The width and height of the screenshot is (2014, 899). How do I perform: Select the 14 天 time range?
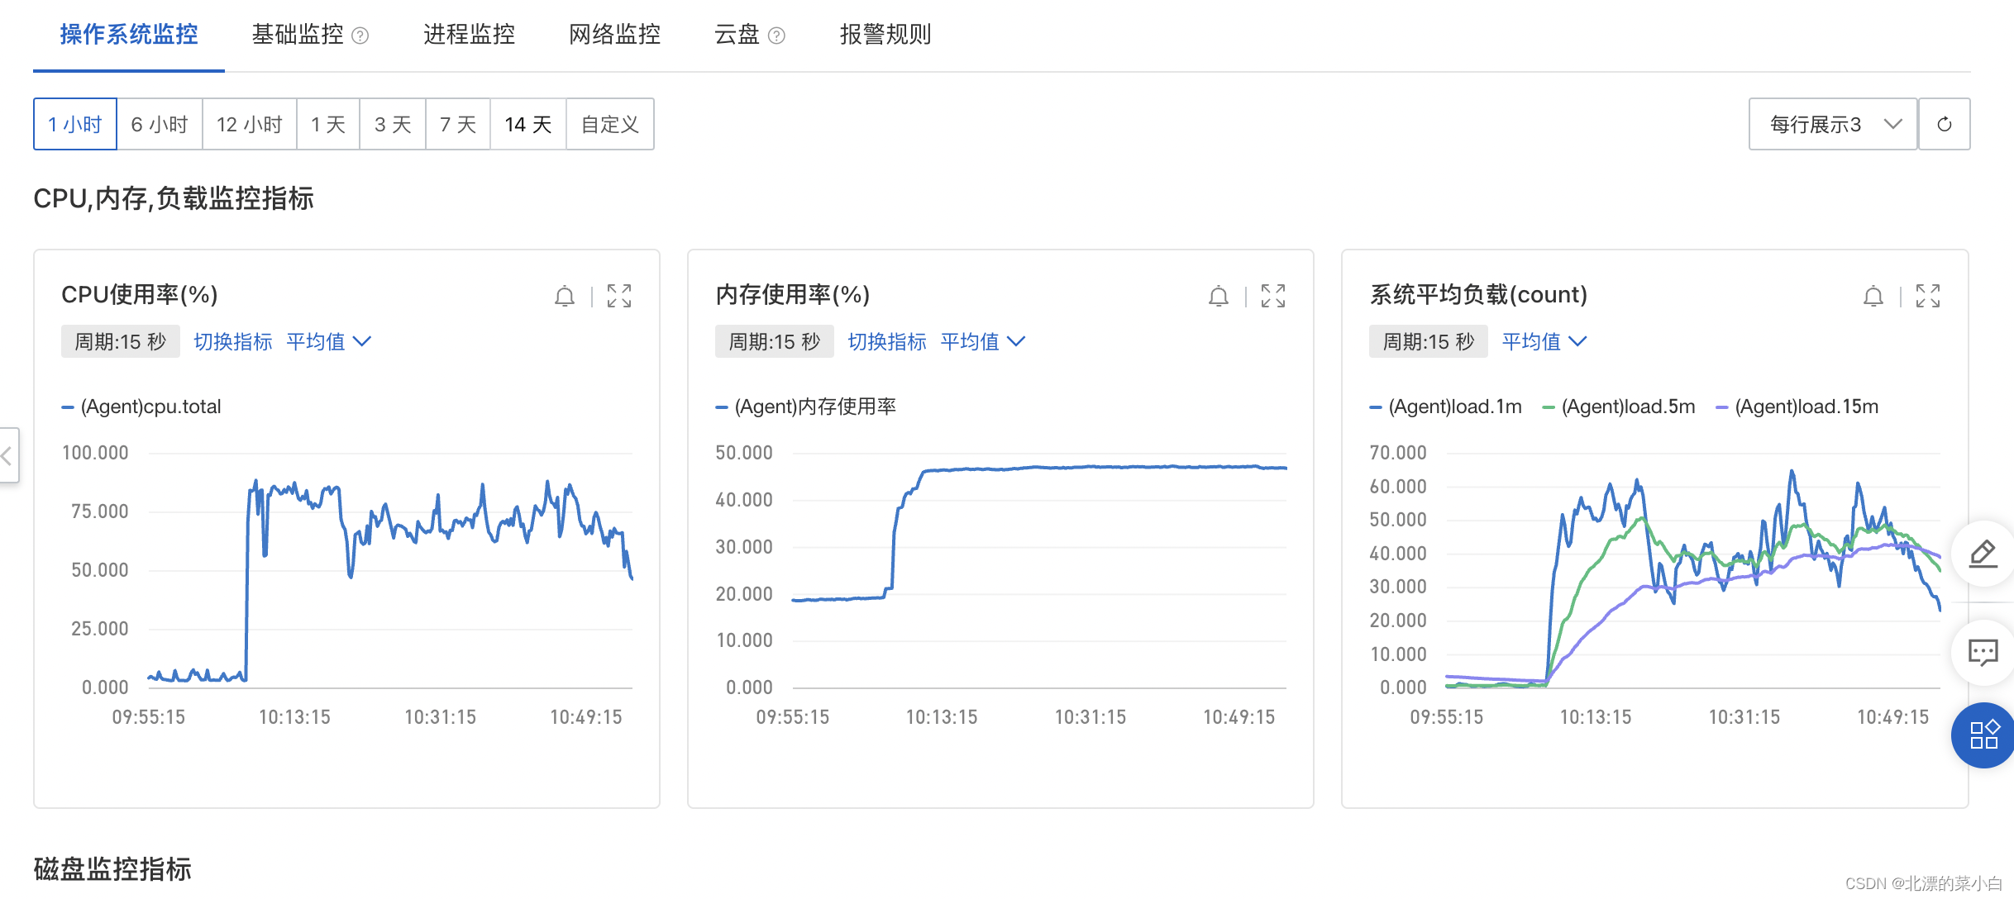528,124
